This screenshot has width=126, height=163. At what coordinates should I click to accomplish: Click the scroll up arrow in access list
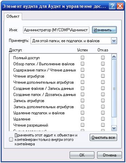114,57
